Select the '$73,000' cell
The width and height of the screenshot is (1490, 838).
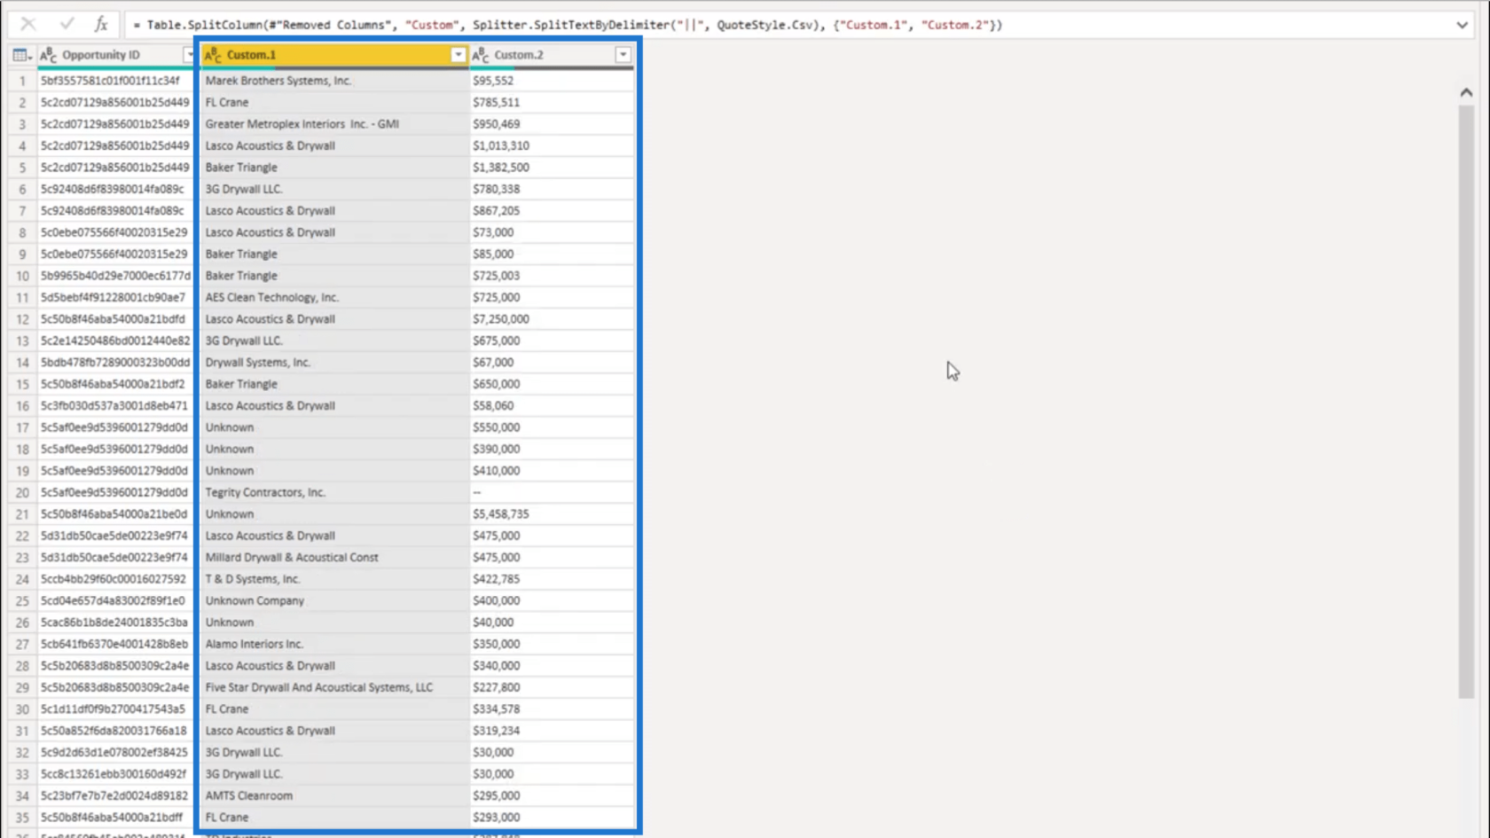coord(552,232)
